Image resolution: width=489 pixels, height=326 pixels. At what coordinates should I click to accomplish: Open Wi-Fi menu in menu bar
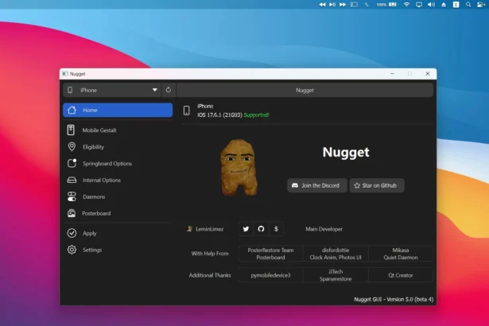coord(406,4)
